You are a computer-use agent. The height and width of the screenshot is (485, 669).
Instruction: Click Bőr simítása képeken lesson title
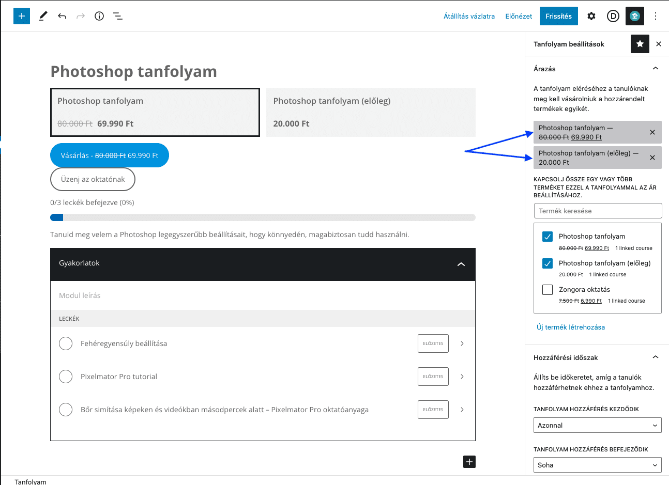224,410
